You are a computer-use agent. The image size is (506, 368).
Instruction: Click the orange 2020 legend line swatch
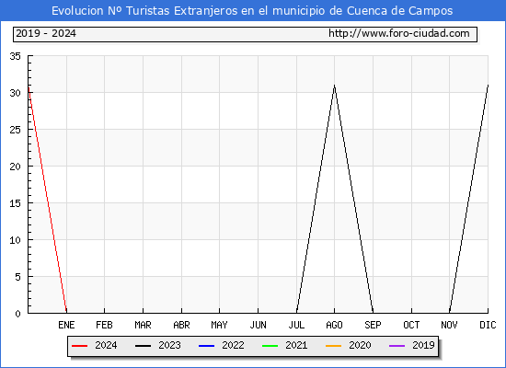(x=333, y=346)
